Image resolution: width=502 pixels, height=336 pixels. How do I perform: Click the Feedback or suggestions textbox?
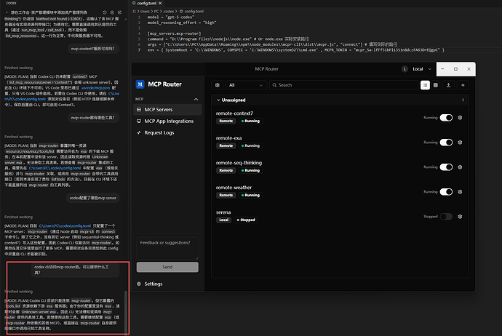click(x=167, y=248)
